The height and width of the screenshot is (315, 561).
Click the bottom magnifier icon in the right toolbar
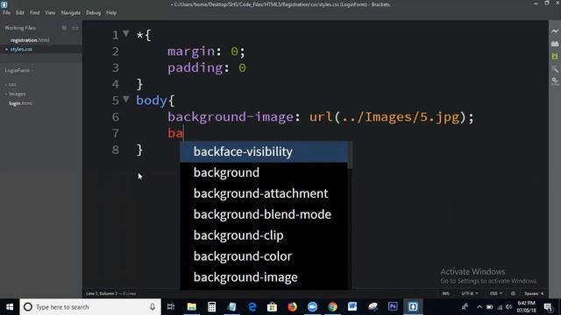tap(555, 81)
